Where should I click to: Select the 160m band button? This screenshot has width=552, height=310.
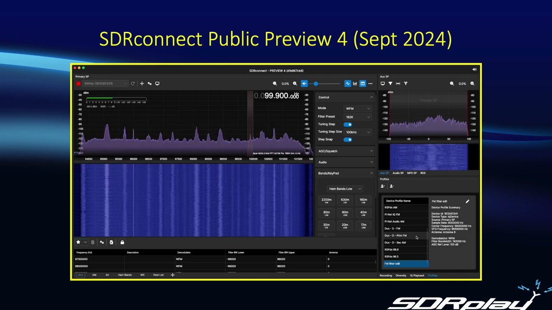364,201
